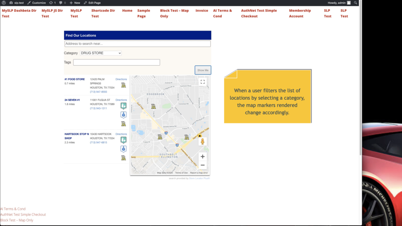Zoom out the map with minus button
The height and width of the screenshot is (226, 402).
click(203, 165)
